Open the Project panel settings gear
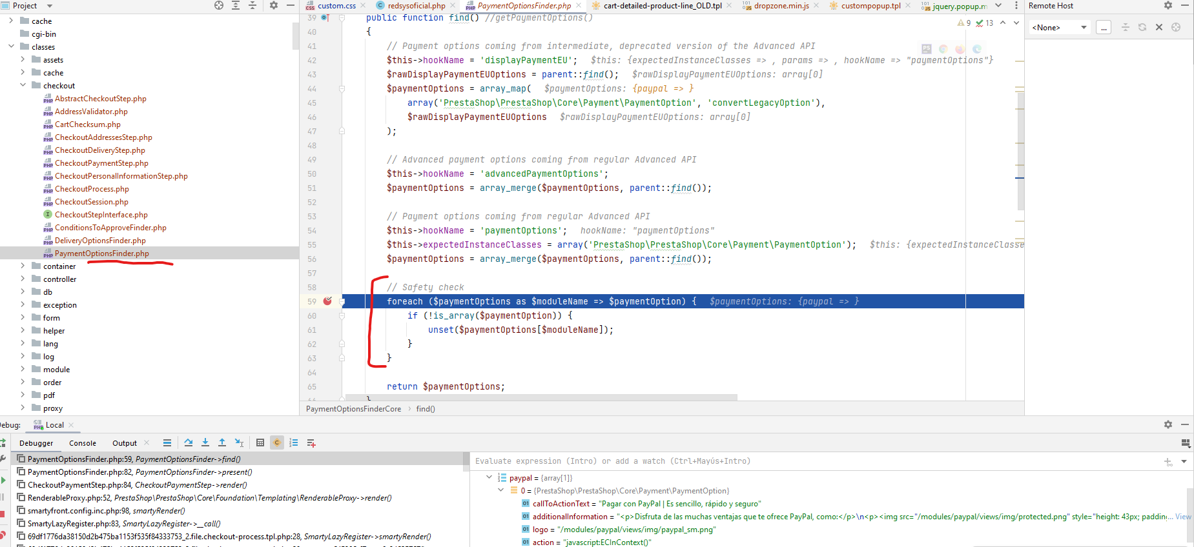The image size is (1194, 547). pos(274,5)
